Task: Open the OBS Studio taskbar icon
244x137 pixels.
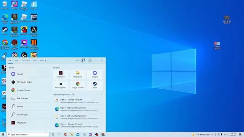Action: click(96, 134)
